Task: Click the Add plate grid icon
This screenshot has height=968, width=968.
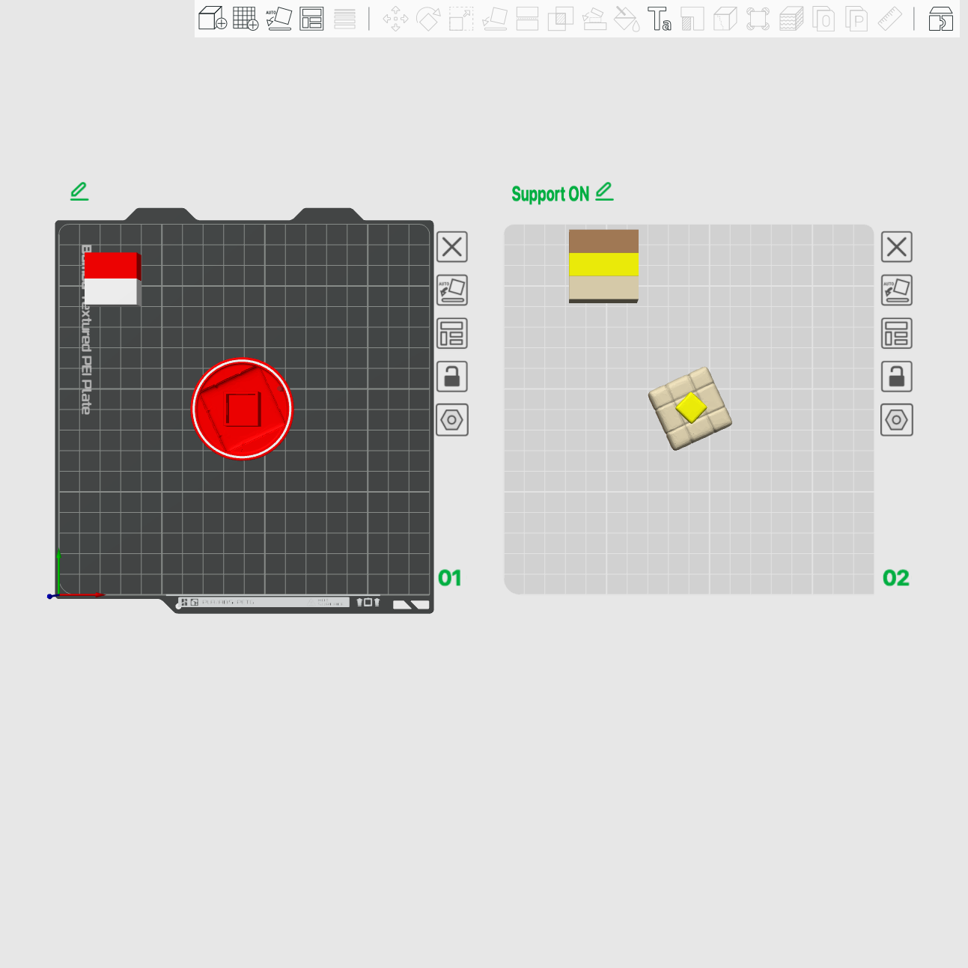Action: pos(246,18)
